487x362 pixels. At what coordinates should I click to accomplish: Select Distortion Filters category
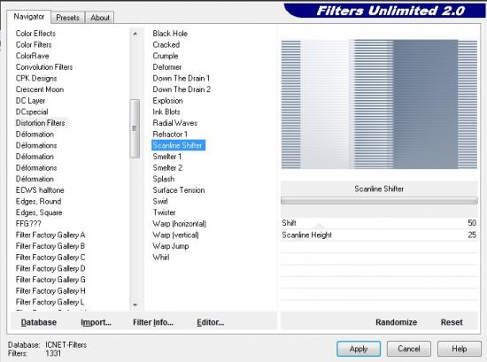[x=41, y=123]
